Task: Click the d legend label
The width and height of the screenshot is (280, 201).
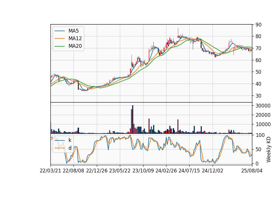Action: coord(70,148)
